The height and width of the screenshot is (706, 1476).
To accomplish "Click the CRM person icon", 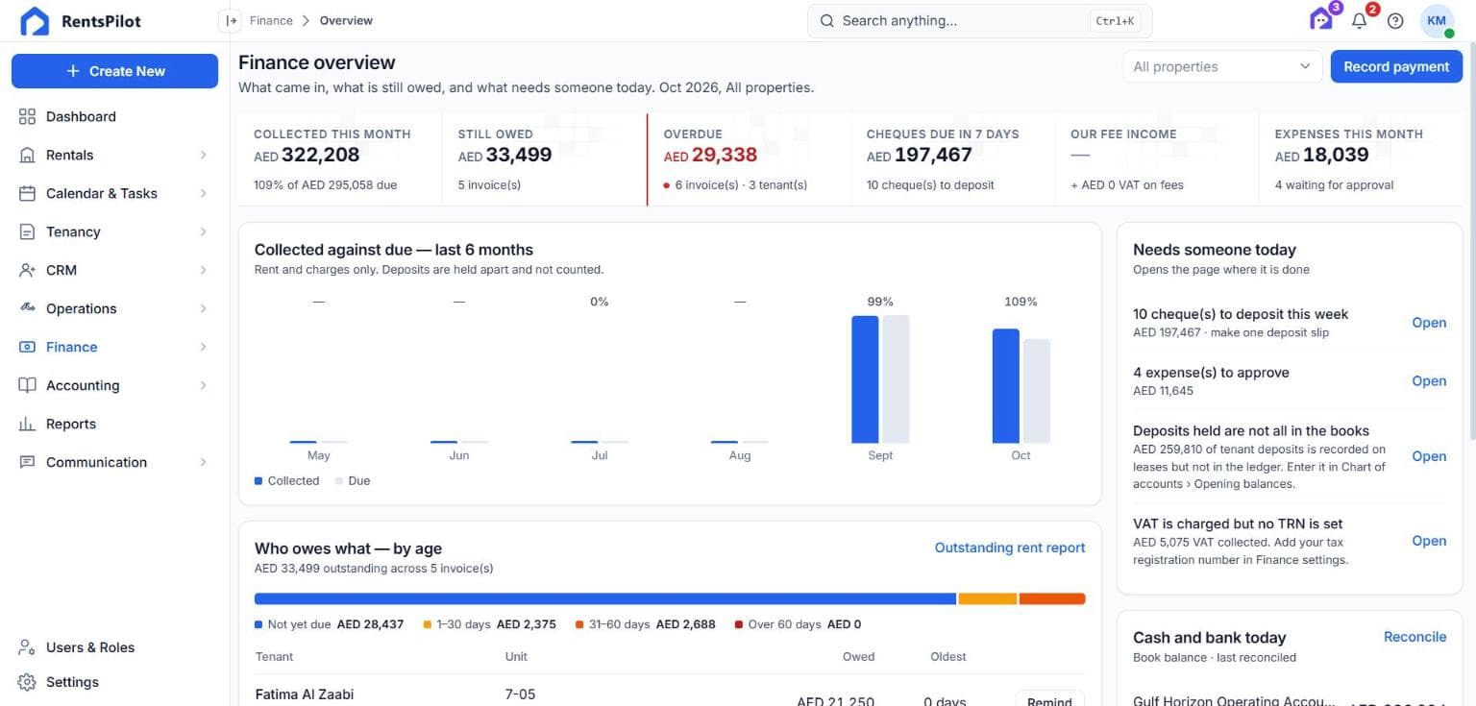I will pos(27,270).
